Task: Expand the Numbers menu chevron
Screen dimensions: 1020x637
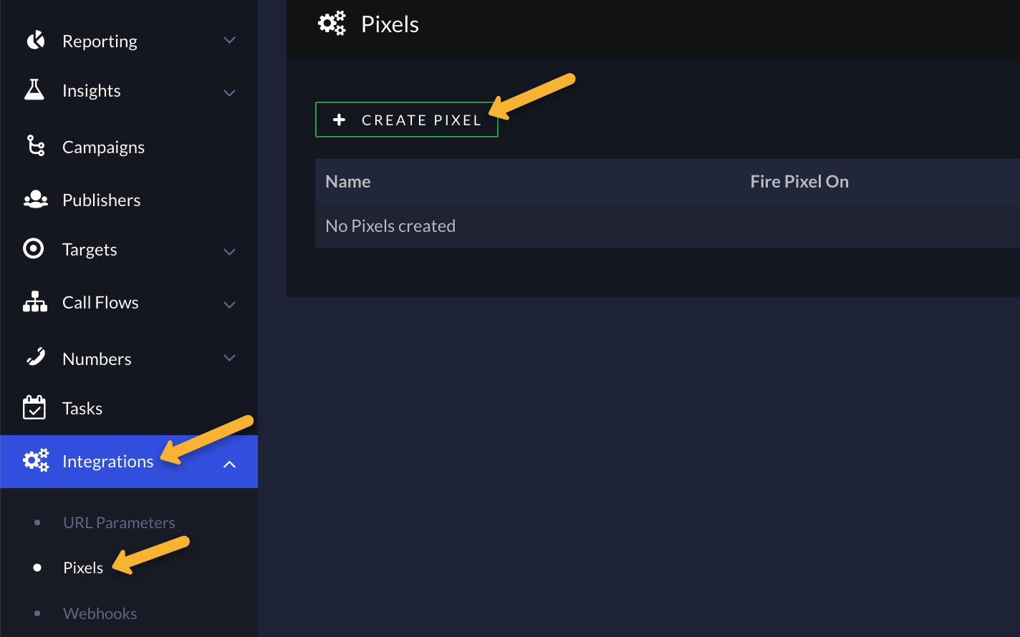Action: tap(229, 357)
